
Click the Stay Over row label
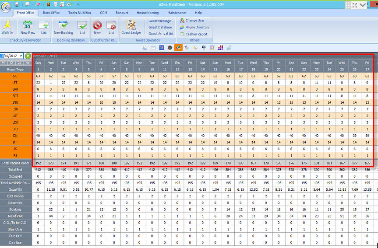click(15, 229)
